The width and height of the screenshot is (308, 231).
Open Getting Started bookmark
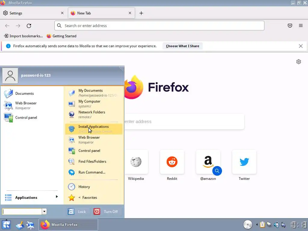click(61, 36)
